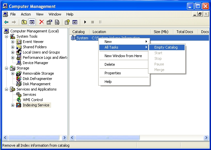This screenshot has width=211, height=150.
Task: Click the Services and Applications tree icon
Action: coord(13,89)
